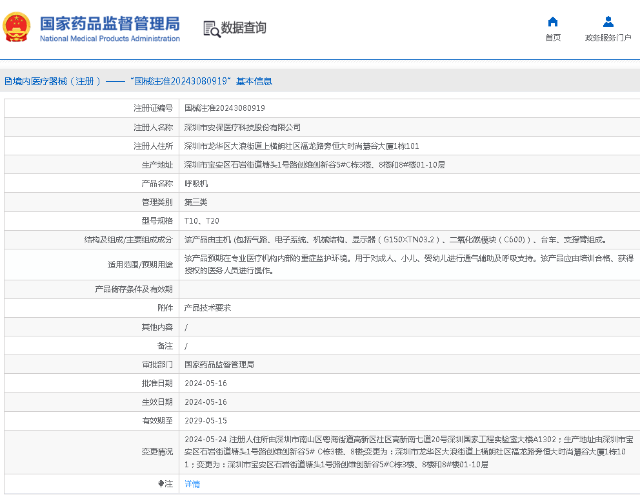Click the National Medical Products Administration emblem logo
This screenshot has height=495, width=640.
15,28
